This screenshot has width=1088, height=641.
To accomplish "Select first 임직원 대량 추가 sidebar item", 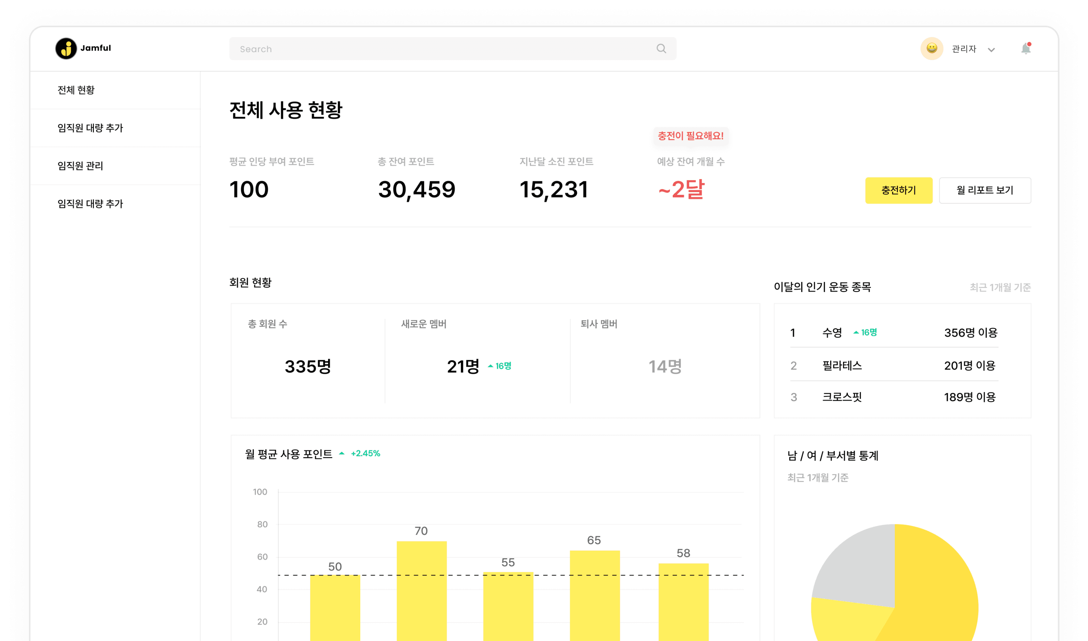I will [x=90, y=128].
